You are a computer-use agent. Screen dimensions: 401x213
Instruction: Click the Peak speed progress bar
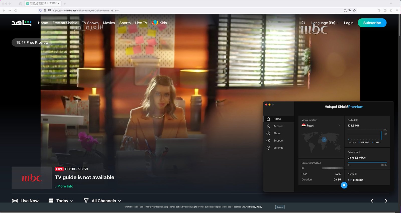click(x=367, y=162)
